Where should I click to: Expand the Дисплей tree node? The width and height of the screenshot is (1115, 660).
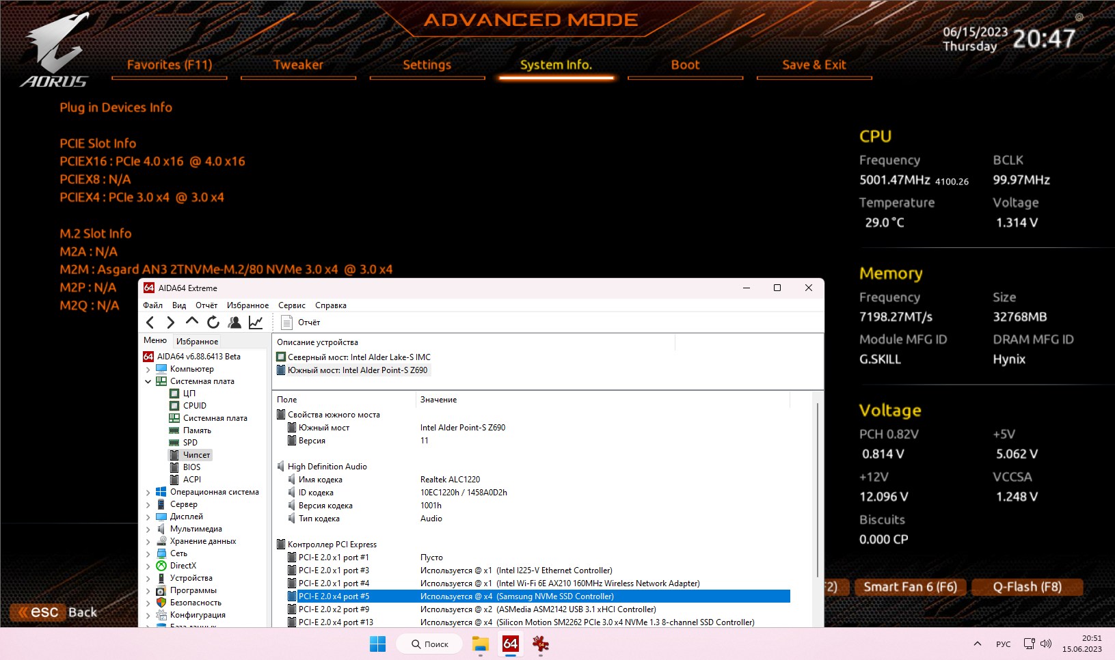coord(148,517)
